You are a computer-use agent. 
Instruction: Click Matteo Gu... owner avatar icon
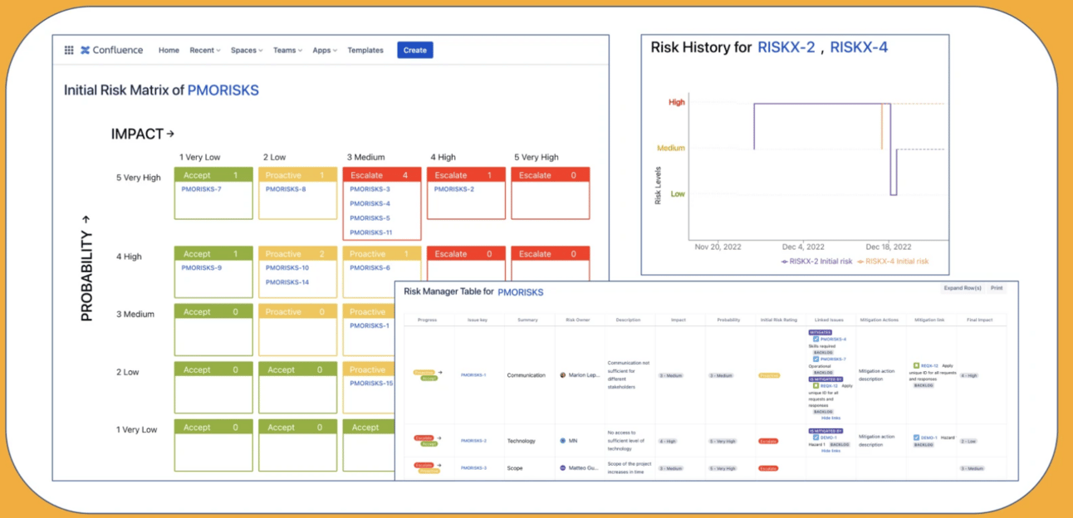coord(563,468)
